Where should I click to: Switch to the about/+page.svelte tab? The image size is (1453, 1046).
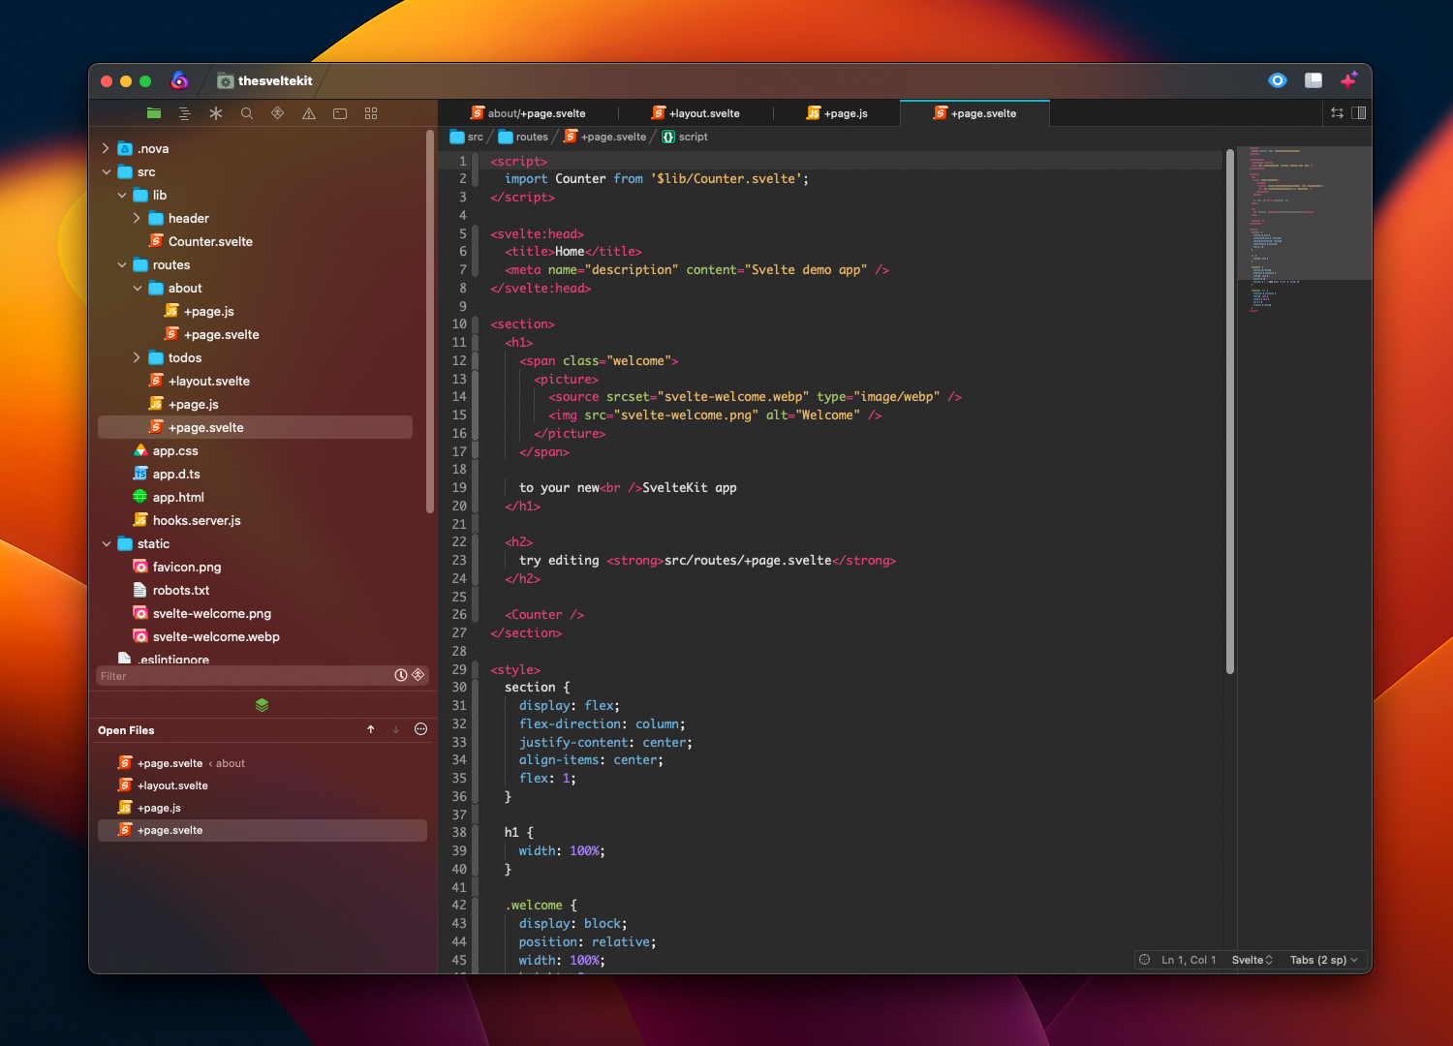(536, 113)
